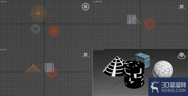Open the [+] menu of the front viewport

(94, 2)
